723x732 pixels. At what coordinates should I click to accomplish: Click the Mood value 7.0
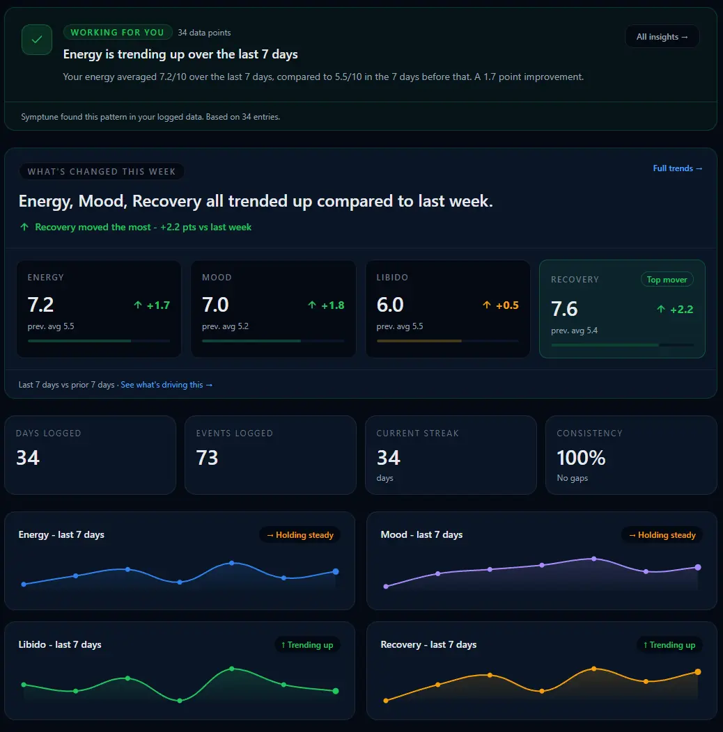pos(215,305)
